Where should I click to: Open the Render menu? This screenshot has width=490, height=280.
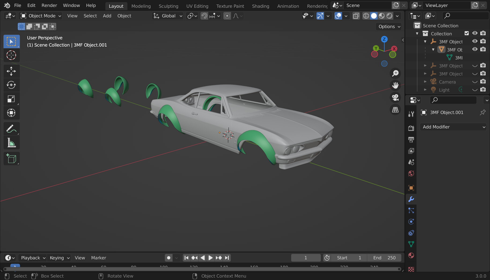pyautogui.click(x=49, y=5)
